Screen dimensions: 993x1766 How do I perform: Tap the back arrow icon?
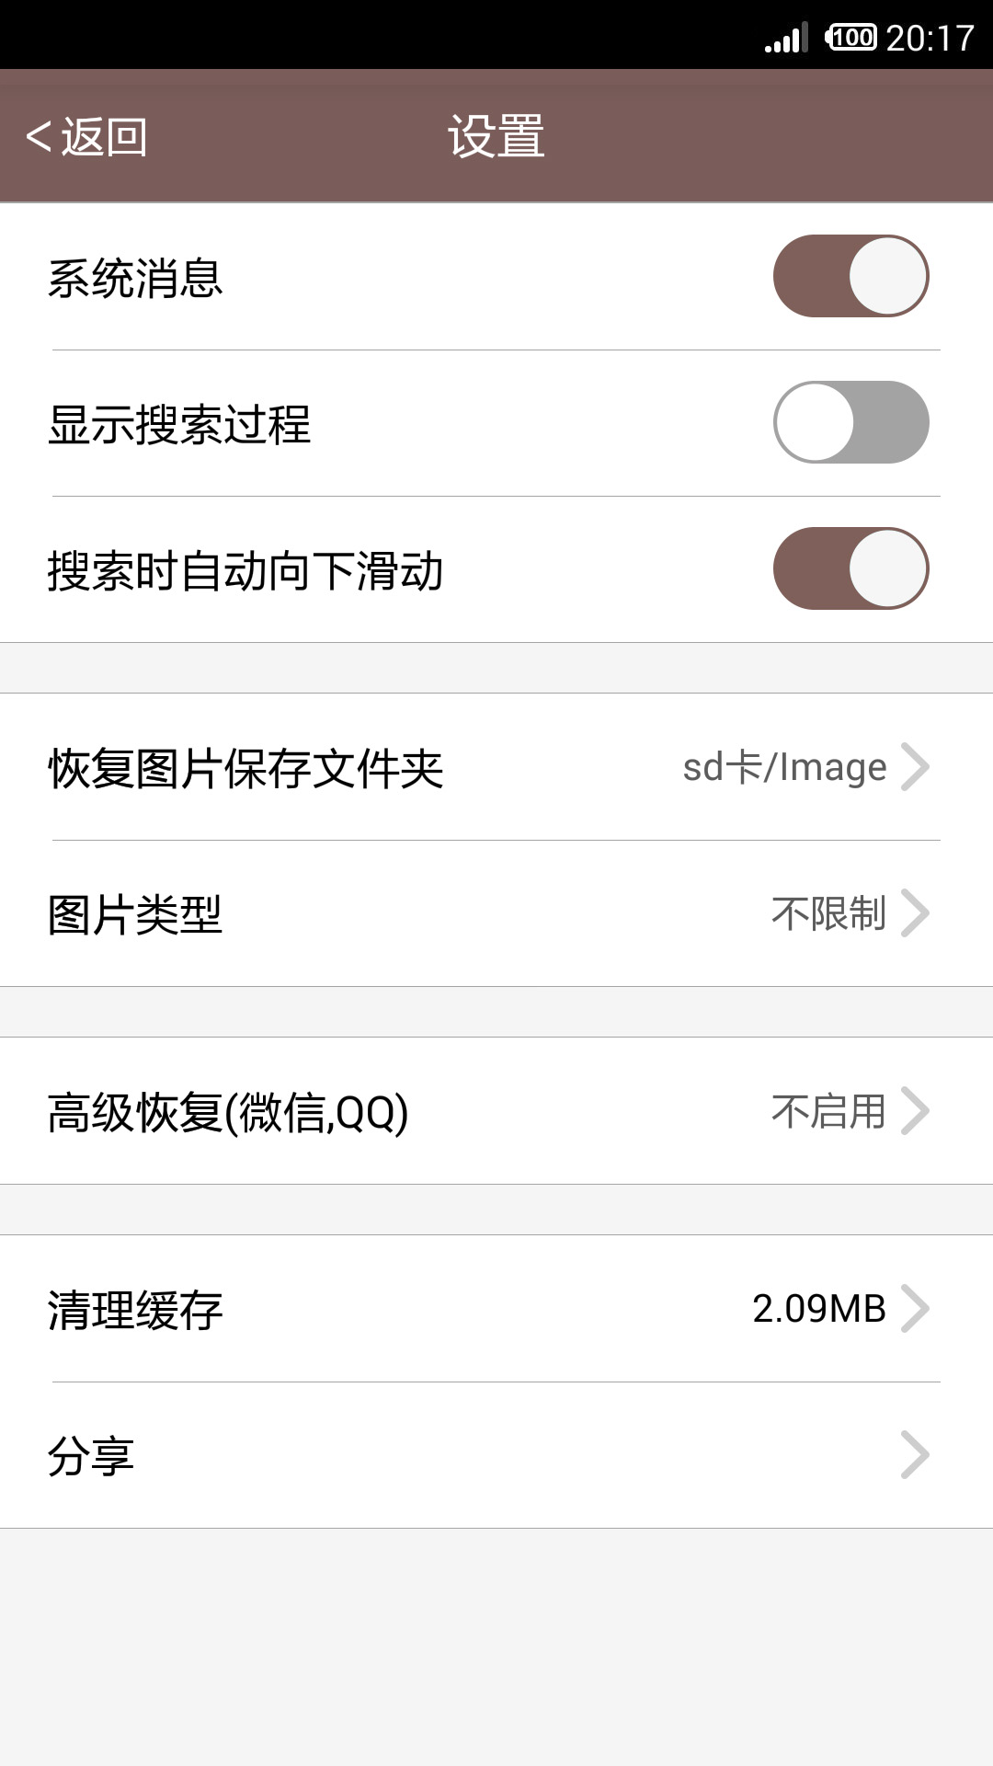(38, 137)
